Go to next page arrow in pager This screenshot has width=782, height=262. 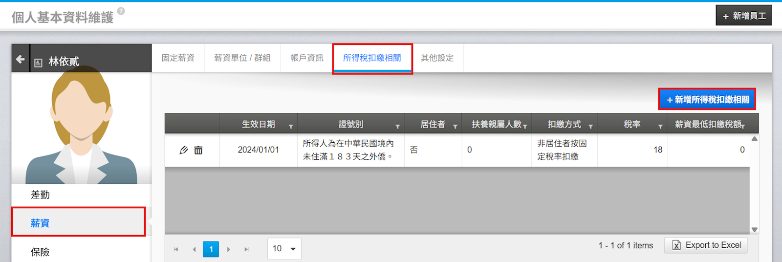click(228, 249)
